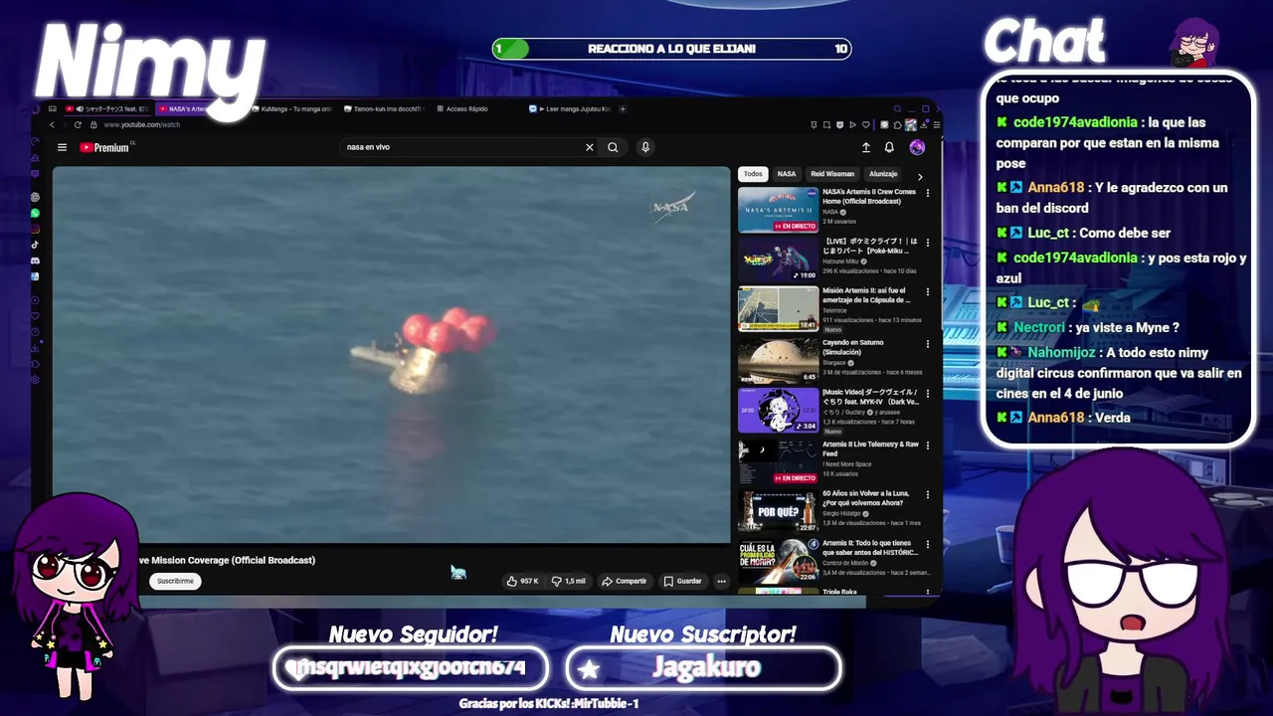Image resolution: width=1273 pixels, height=716 pixels.
Task: Open the YouTube notifications bell
Action: click(889, 147)
